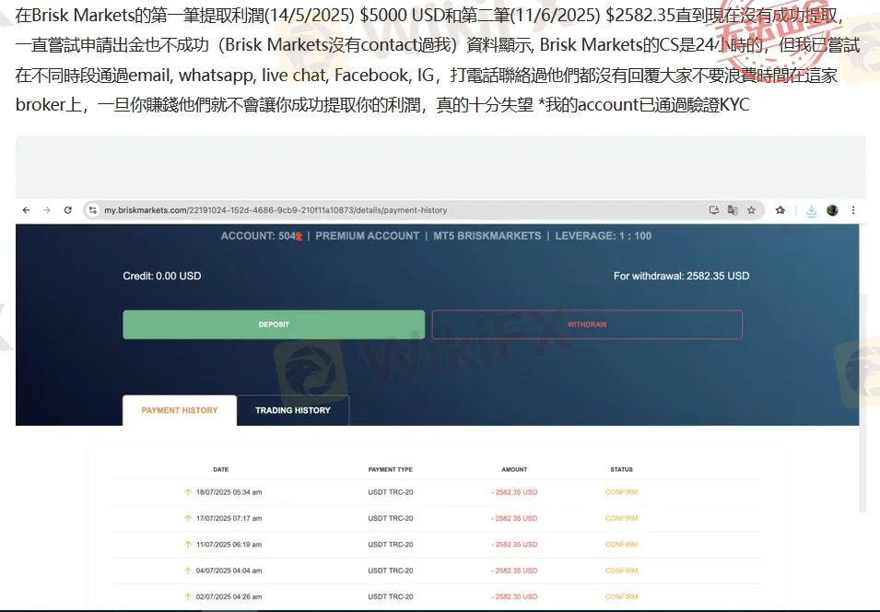Click the install/cast screen icon in address bar

coord(714,210)
